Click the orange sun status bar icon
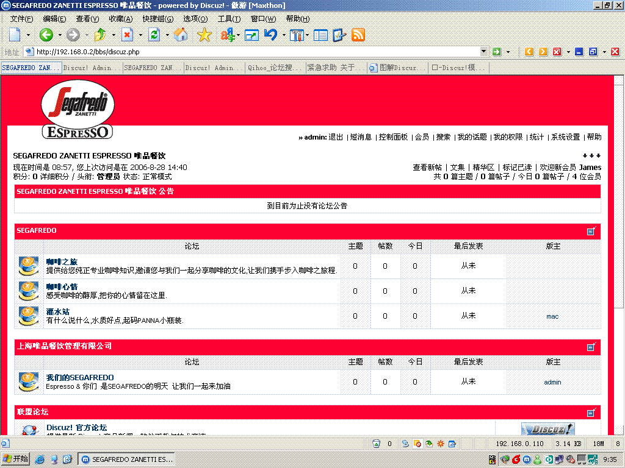Screen dimensions: 625x468 click(441, 444)
